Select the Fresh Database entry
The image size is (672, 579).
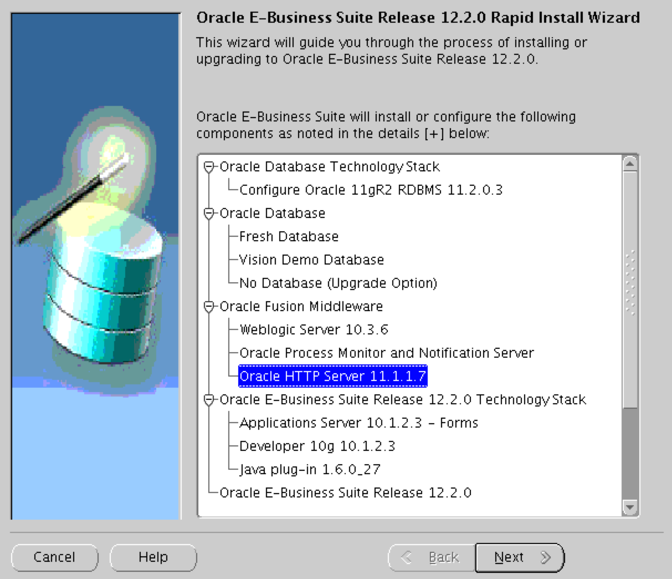pyautogui.click(x=289, y=237)
